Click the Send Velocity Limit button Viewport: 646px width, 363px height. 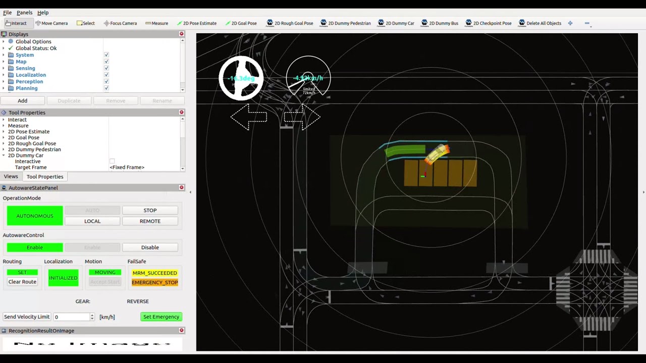[x=27, y=317]
